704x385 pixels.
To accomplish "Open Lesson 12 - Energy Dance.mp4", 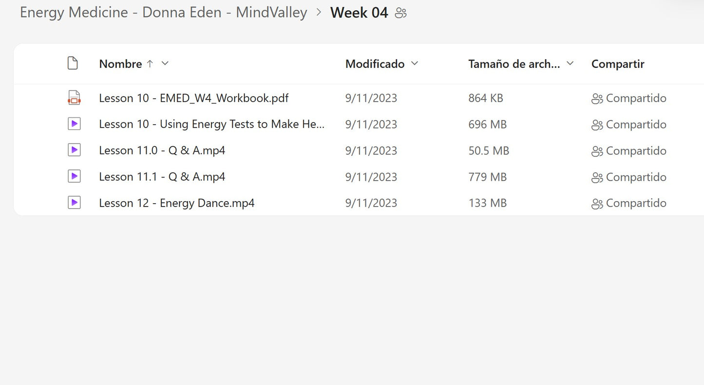I will click(x=176, y=203).
